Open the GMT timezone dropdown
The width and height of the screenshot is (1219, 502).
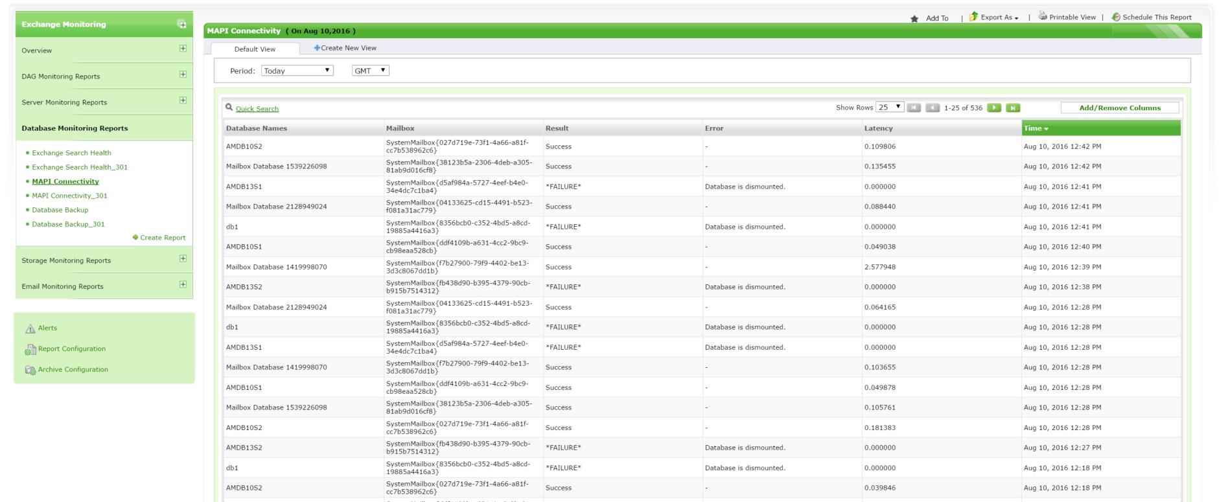370,71
